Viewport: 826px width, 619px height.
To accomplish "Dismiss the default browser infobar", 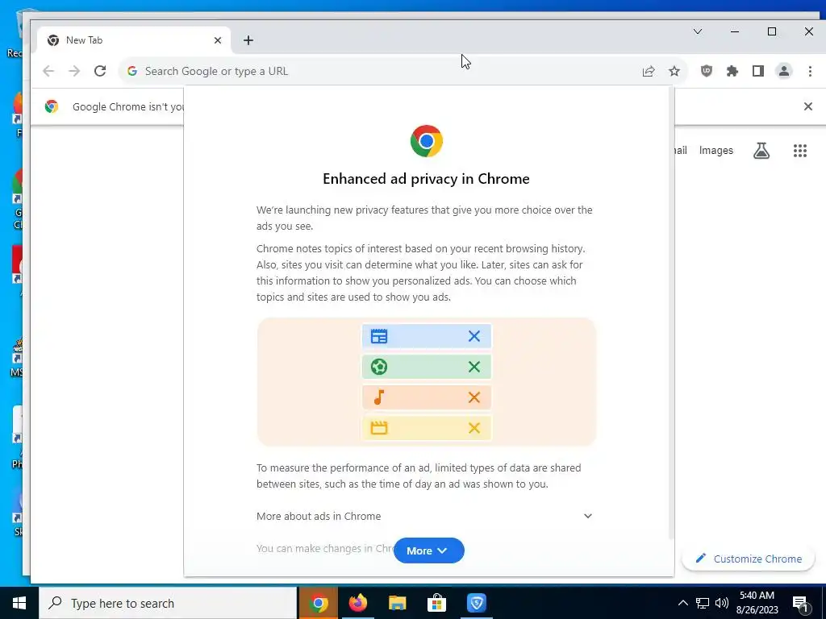I will pos(808,106).
